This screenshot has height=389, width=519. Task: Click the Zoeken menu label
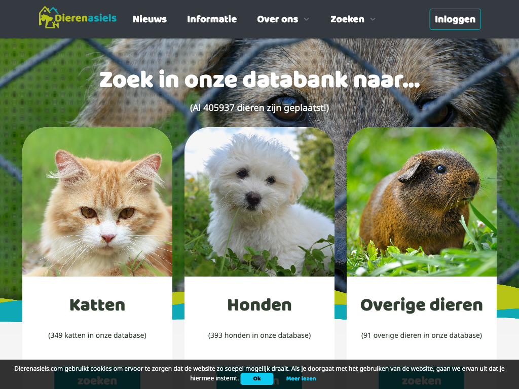click(x=347, y=19)
